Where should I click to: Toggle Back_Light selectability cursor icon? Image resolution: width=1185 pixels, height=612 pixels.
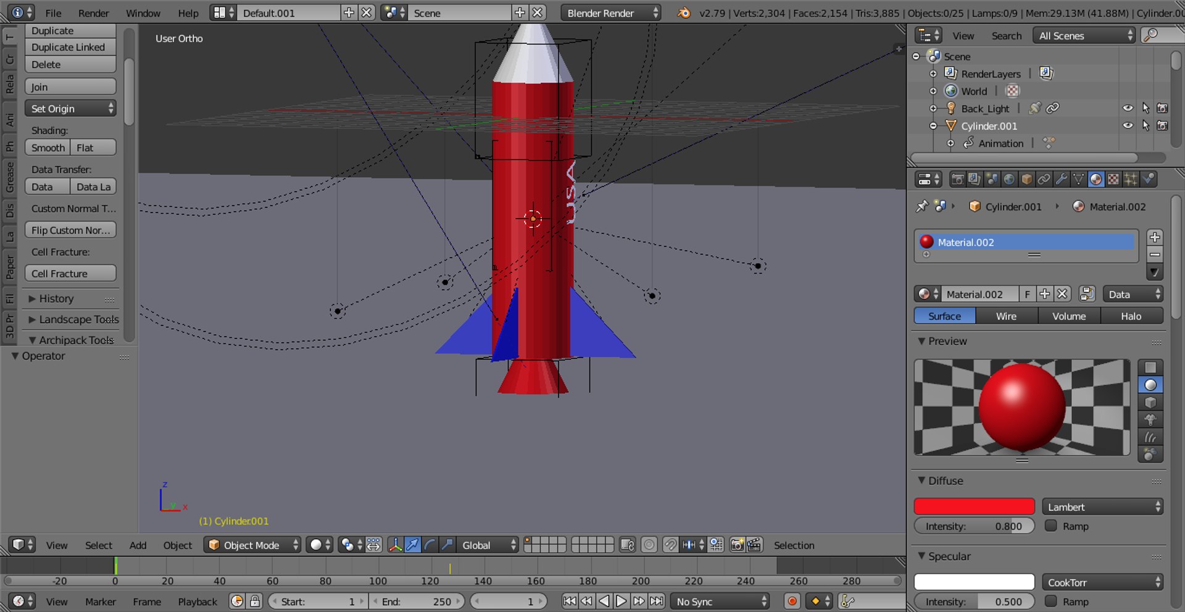pos(1145,108)
